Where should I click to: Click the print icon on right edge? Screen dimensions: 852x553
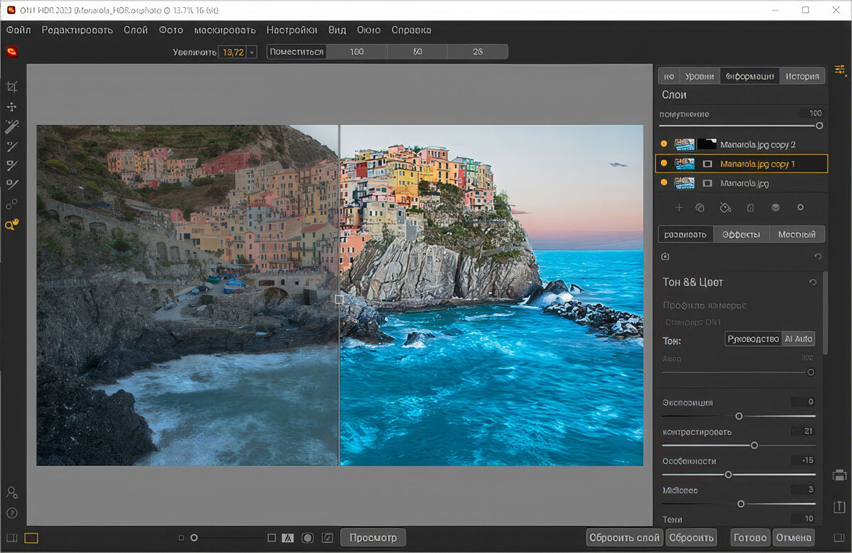(x=839, y=475)
